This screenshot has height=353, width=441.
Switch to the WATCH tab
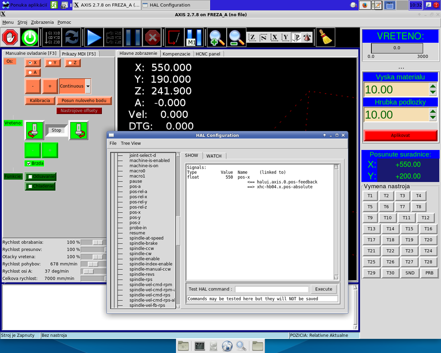pos(214,156)
